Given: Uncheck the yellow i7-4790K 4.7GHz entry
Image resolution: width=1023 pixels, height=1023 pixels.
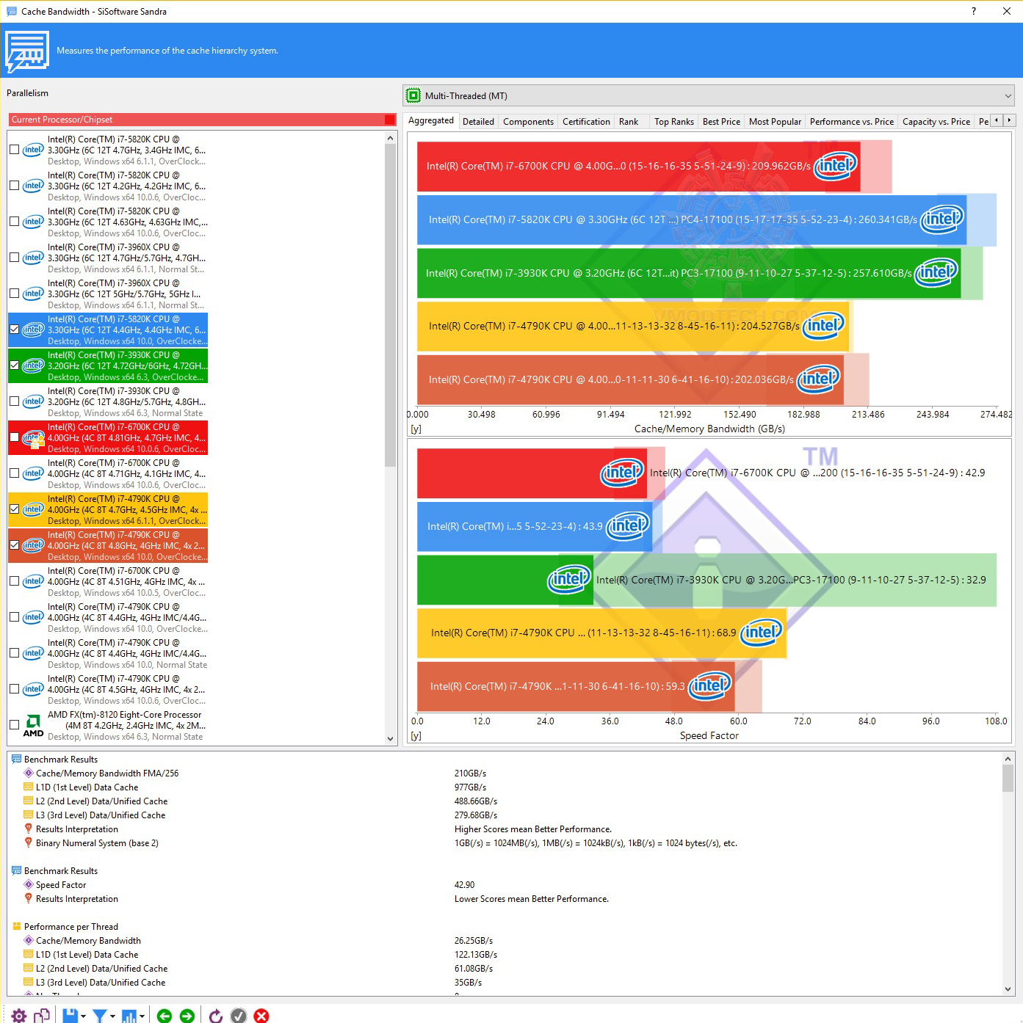Looking at the screenshot, I should click(14, 509).
